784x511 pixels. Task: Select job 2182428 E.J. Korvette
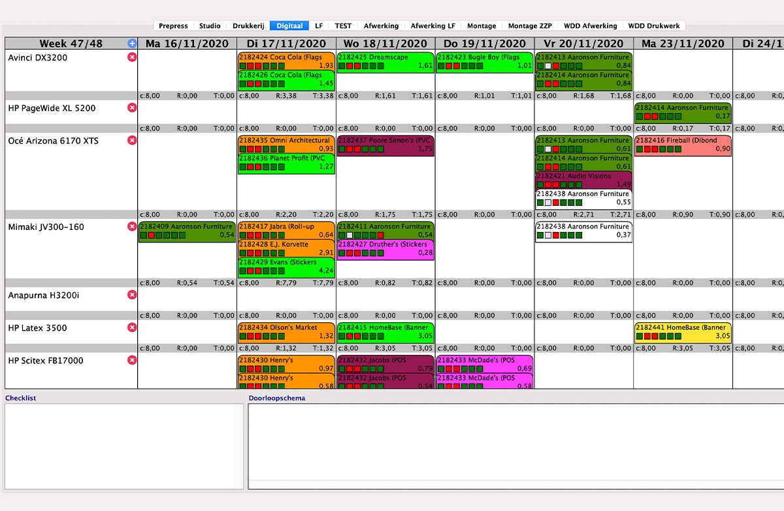[x=286, y=248]
